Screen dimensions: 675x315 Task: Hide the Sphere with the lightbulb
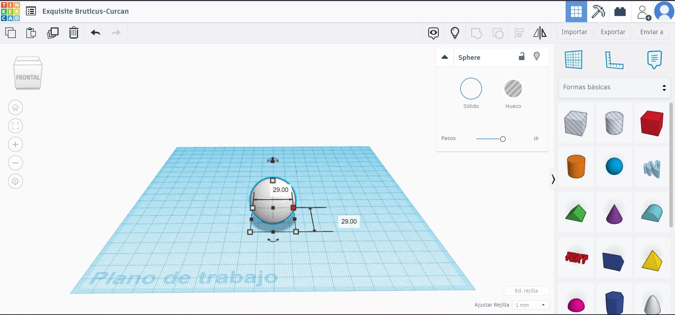[537, 56]
